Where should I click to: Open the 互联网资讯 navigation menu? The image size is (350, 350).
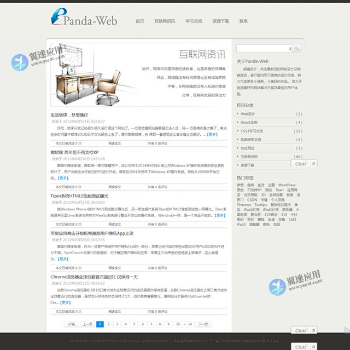click(x=165, y=21)
